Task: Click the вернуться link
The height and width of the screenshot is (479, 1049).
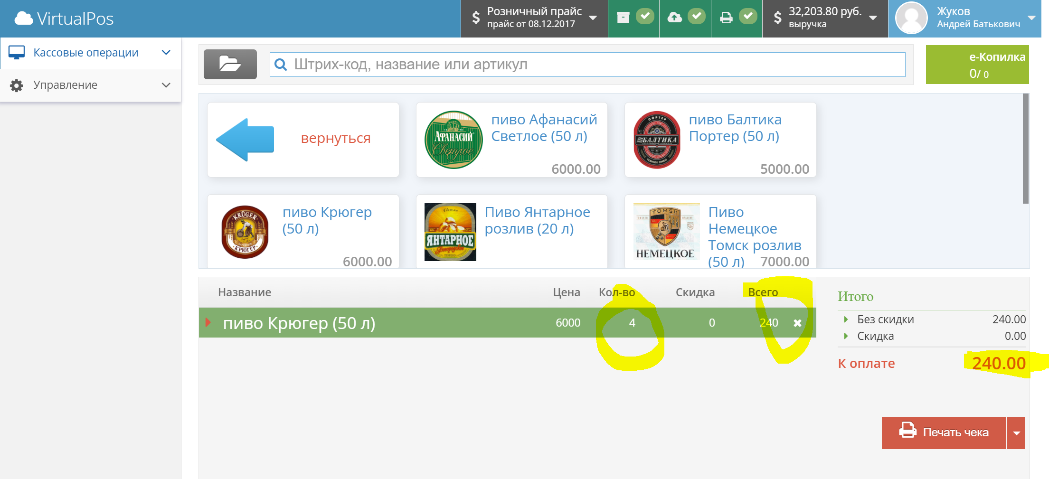Action: point(336,138)
